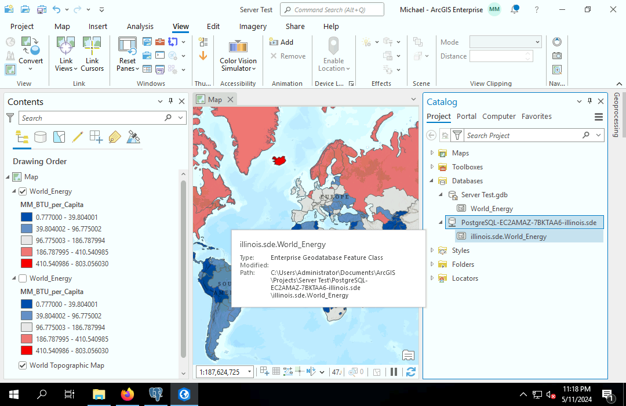
Task: Click the Refresh map icon
Action: [411, 372]
